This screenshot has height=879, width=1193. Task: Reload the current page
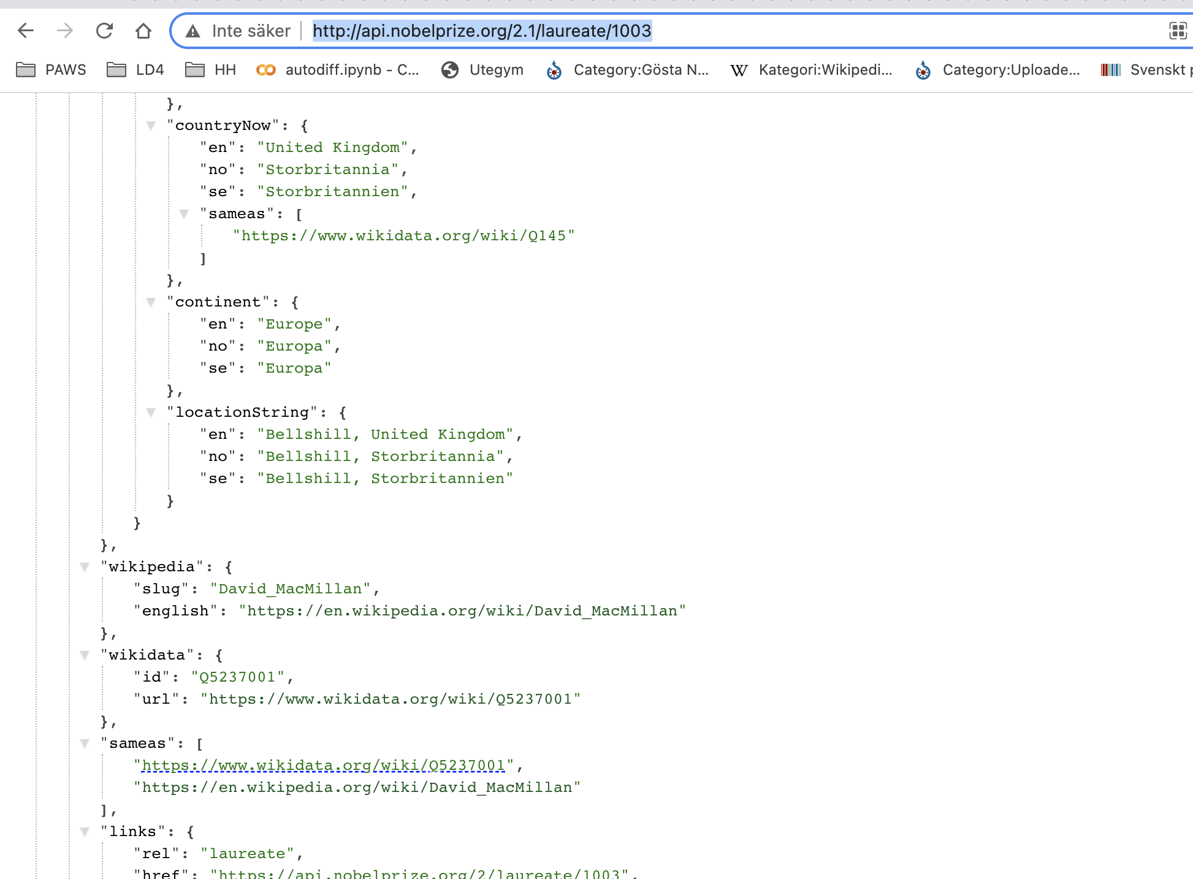point(104,31)
